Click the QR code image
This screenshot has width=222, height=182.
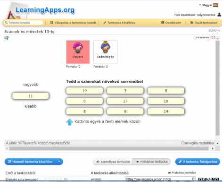pyautogui.click(x=208, y=179)
